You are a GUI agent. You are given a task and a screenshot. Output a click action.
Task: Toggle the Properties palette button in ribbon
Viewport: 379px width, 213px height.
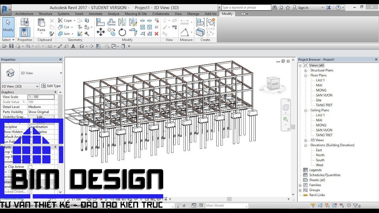click(25, 32)
